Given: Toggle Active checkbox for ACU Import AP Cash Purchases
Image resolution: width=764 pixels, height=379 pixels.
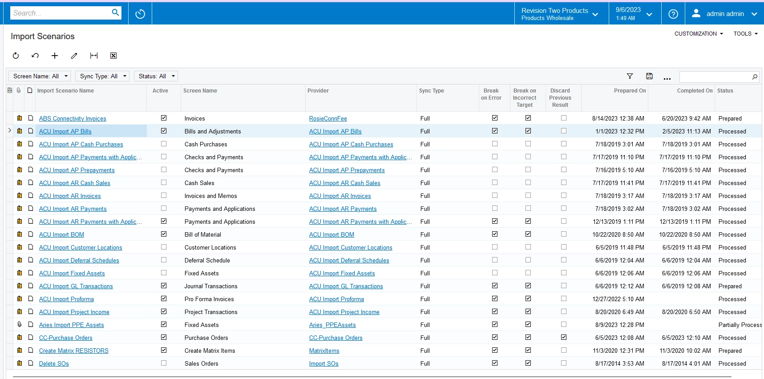Looking at the screenshot, I should coord(164,144).
